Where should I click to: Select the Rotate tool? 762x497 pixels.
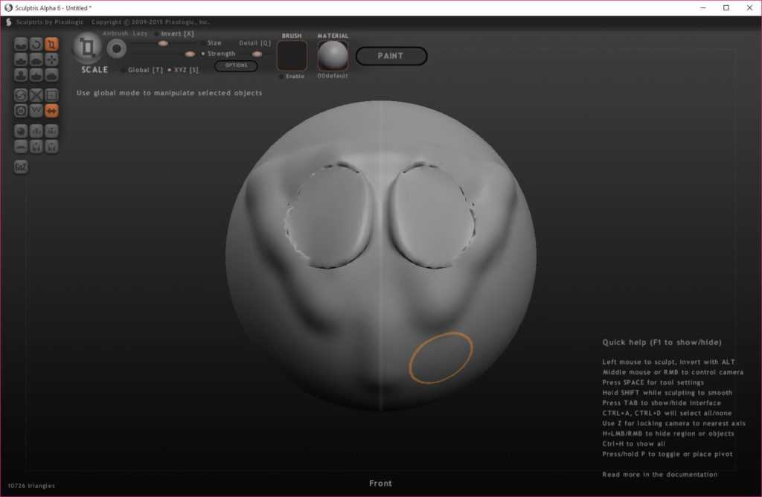pos(36,44)
